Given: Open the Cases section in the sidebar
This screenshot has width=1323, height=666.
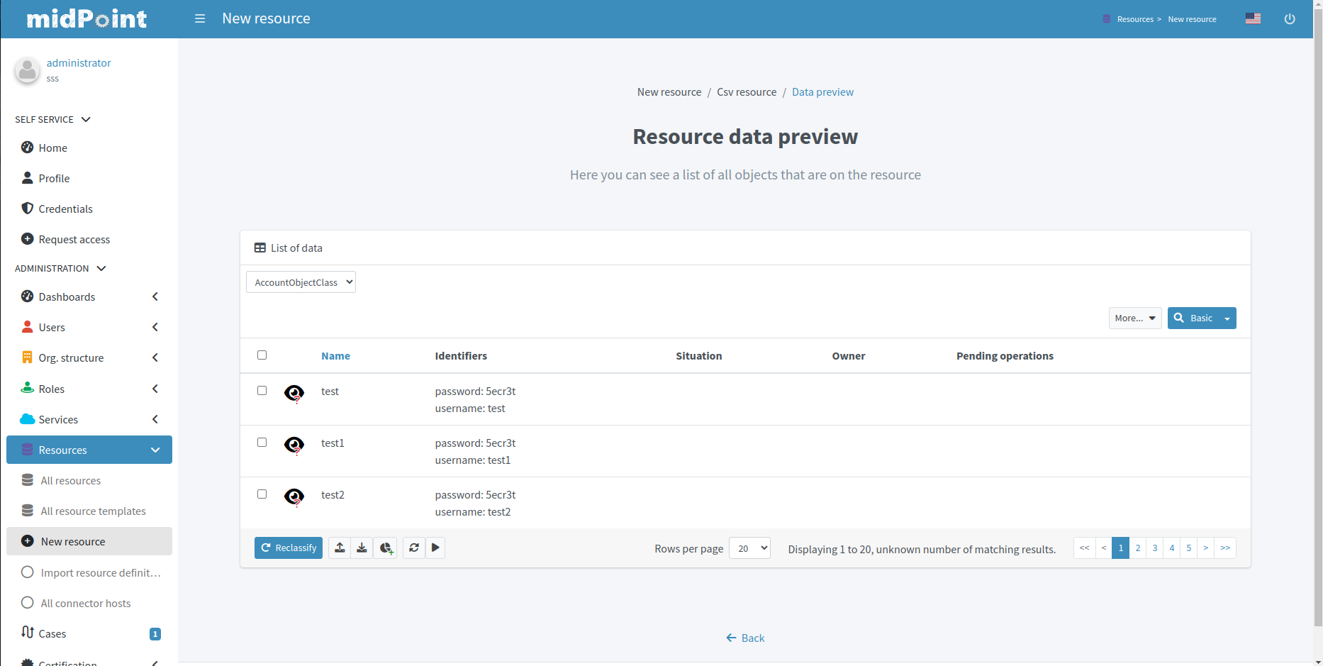Looking at the screenshot, I should 52,633.
